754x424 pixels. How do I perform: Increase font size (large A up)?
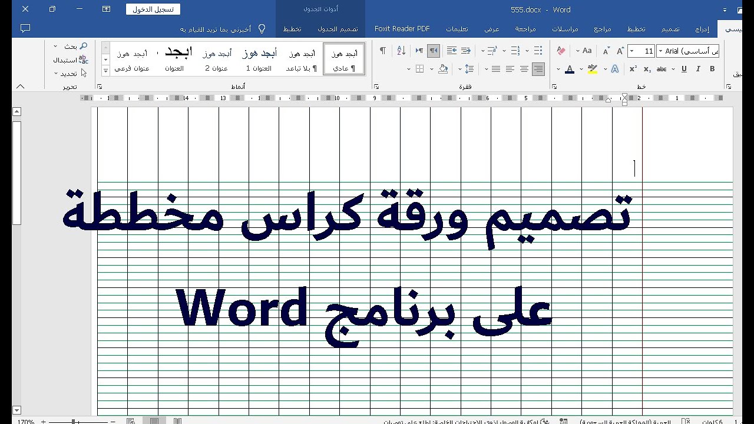[x=620, y=51]
